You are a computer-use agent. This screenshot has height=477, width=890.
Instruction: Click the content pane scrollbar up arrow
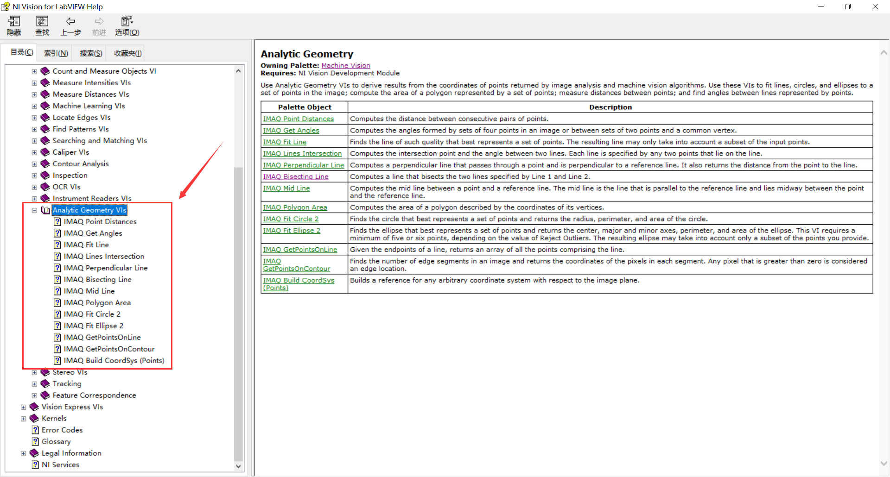(x=884, y=53)
